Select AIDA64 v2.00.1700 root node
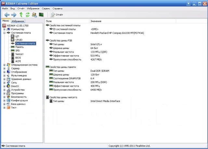Screen dimensions: 208x149 pyautogui.click(x=18, y=26)
